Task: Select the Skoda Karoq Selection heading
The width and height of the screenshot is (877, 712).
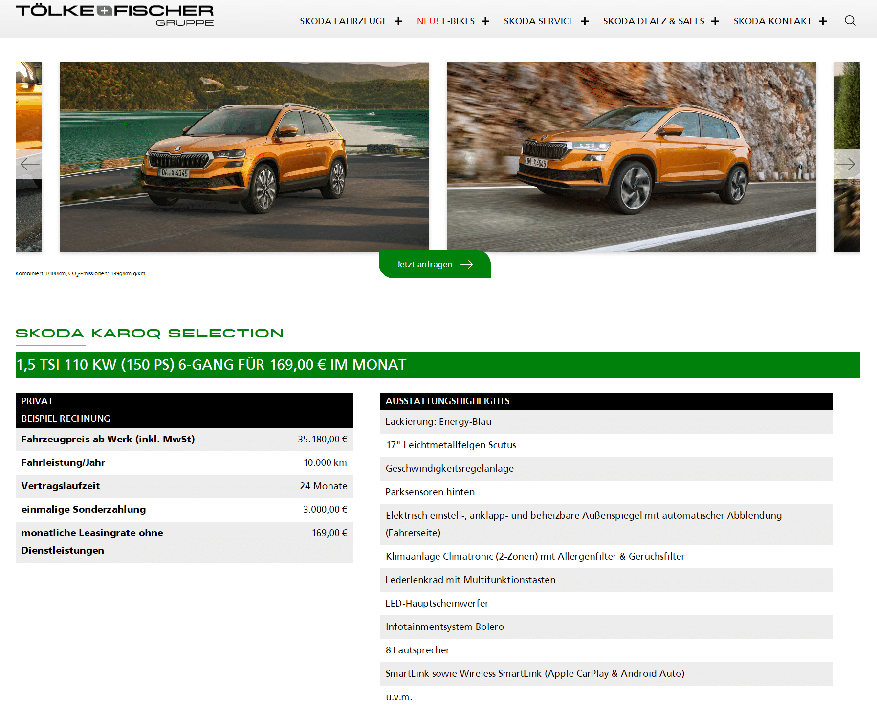Action: click(x=150, y=333)
